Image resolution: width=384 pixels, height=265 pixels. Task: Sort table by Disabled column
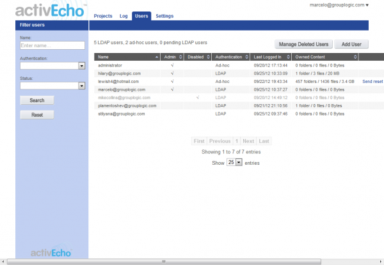click(198, 57)
